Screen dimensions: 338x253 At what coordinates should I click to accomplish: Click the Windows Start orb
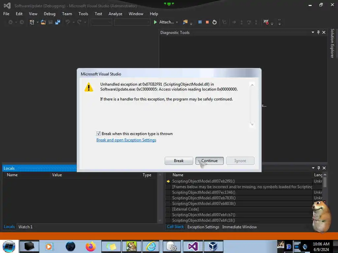[x=9, y=246]
